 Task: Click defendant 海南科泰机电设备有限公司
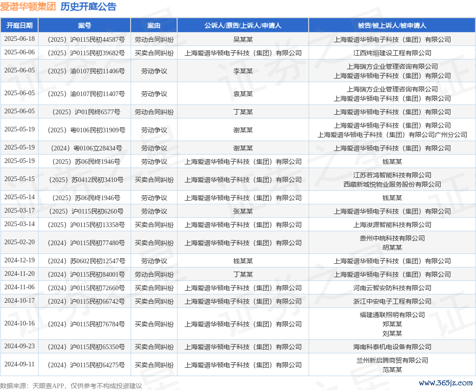tap(392, 347)
